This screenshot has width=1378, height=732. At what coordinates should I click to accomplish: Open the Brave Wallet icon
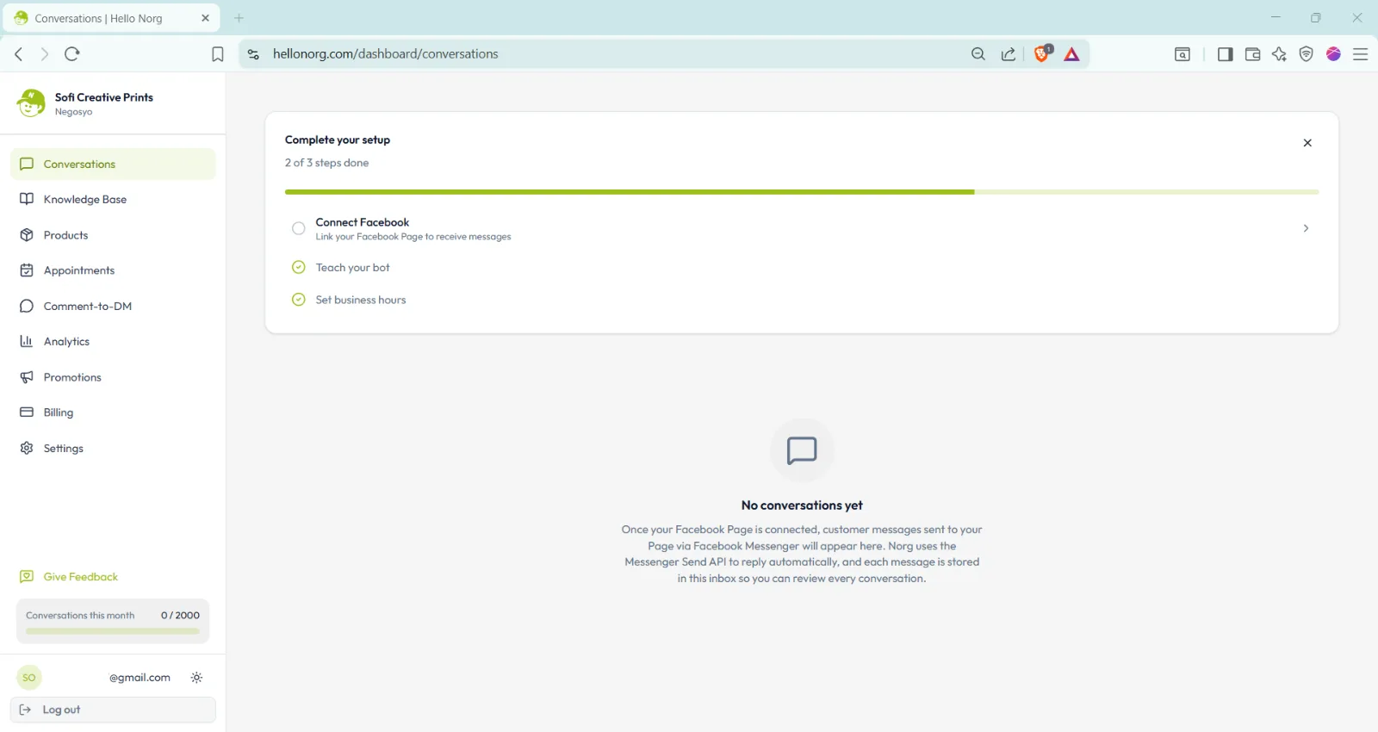pos(1252,54)
